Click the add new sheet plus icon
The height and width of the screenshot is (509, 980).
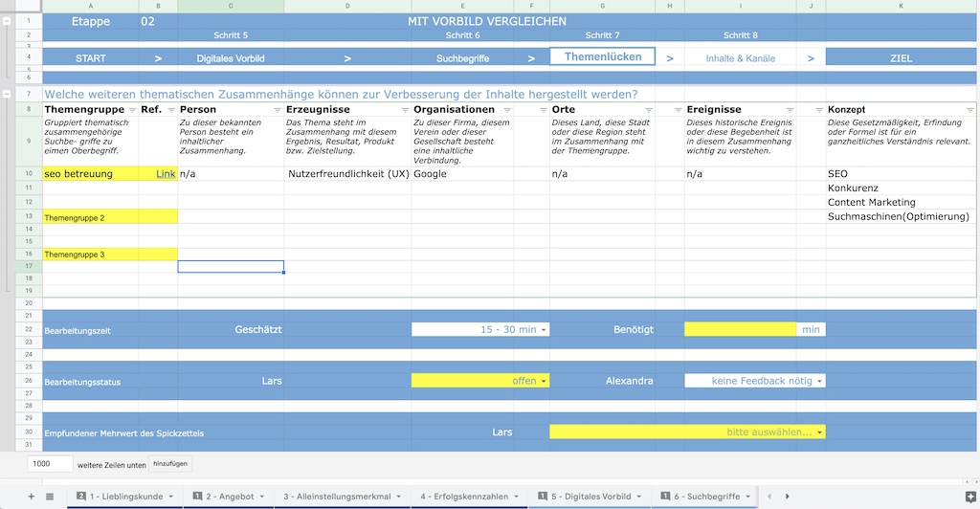point(32,497)
